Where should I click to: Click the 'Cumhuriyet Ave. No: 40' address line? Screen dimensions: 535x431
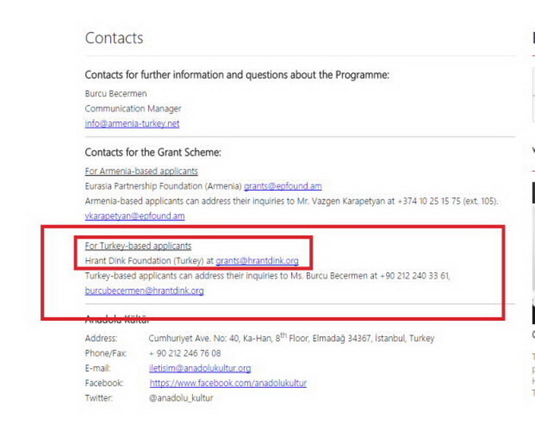(291, 338)
